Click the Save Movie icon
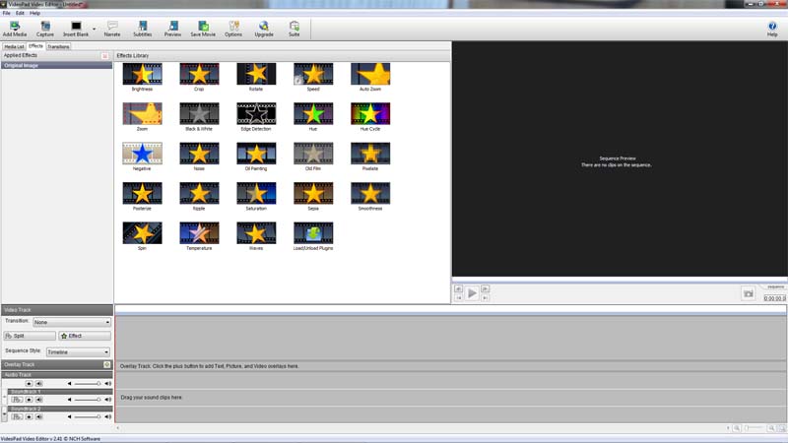This screenshot has height=443, width=788. (x=203, y=27)
